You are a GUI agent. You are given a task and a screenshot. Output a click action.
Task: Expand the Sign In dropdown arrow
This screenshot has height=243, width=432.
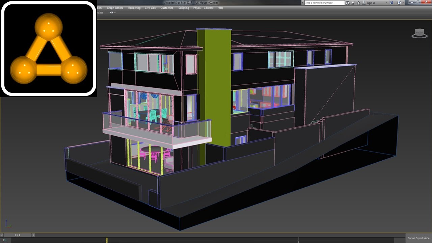point(386,3)
